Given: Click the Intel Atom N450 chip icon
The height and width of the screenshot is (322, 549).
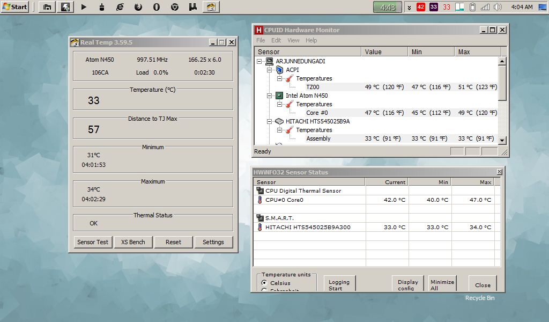Looking at the screenshot, I should (x=279, y=96).
